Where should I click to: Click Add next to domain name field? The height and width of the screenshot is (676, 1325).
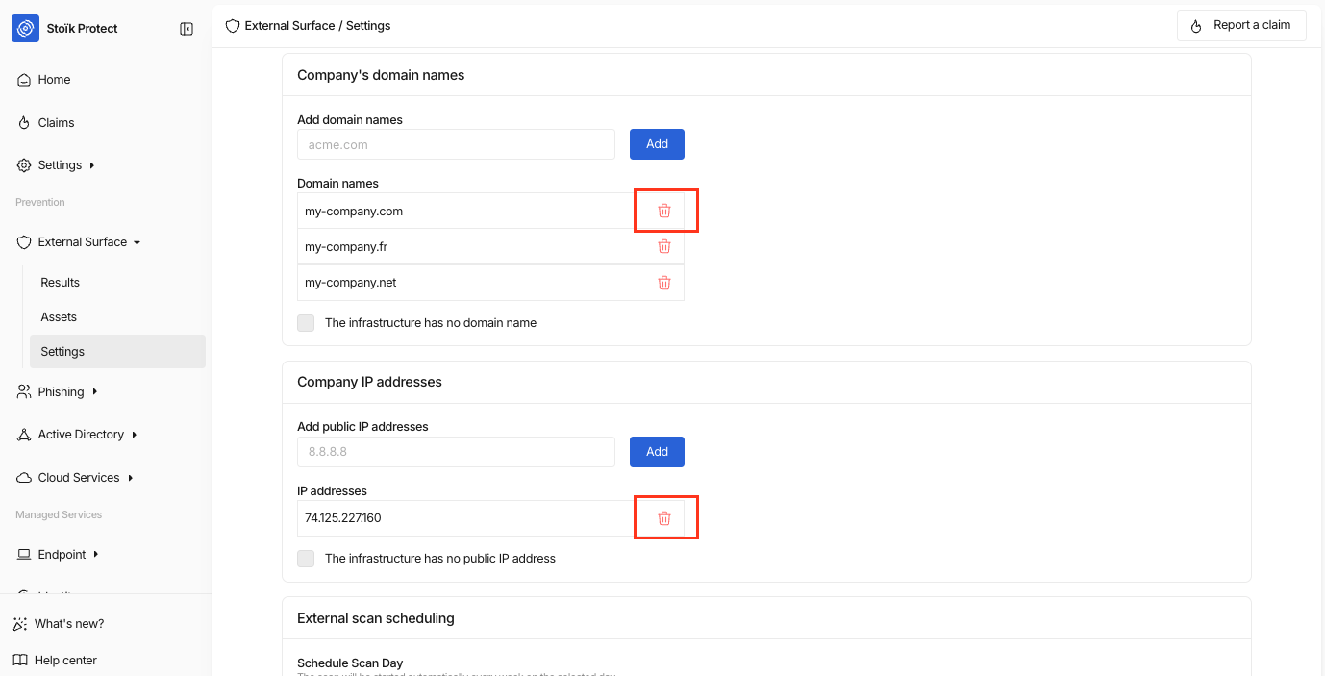pyautogui.click(x=657, y=144)
